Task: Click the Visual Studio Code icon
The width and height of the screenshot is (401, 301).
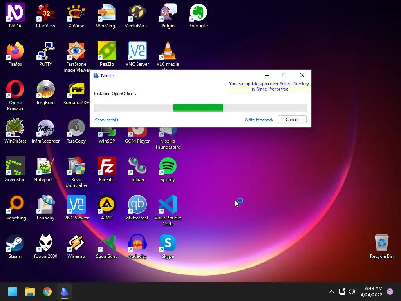Action: 168,204
